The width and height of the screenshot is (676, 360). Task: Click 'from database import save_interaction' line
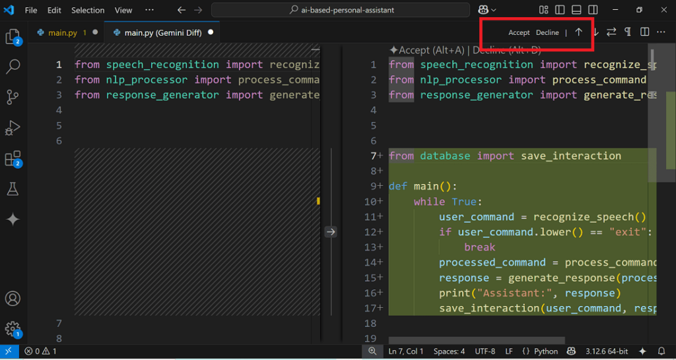[505, 156]
